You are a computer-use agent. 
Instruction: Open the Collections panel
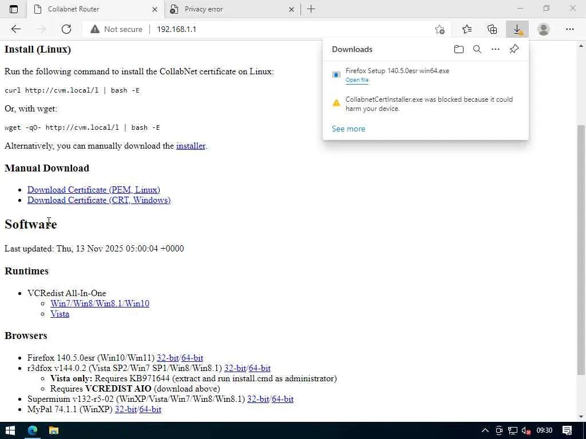(x=492, y=29)
